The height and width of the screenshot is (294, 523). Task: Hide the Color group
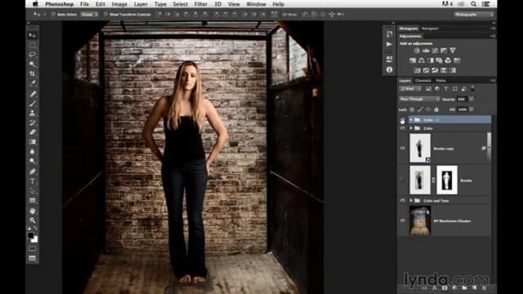pos(403,128)
